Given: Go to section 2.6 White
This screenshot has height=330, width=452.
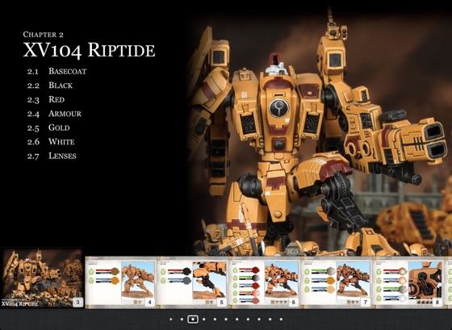Looking at the screenshot, I should [x=51, y=142].
